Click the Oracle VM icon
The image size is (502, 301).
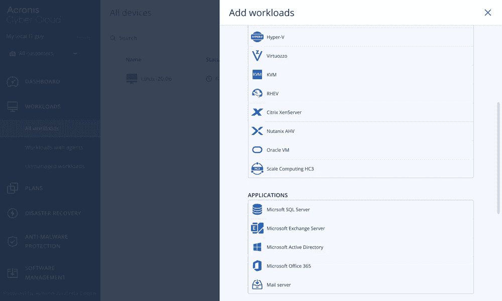pyautogui.click(x=257, y=150)
